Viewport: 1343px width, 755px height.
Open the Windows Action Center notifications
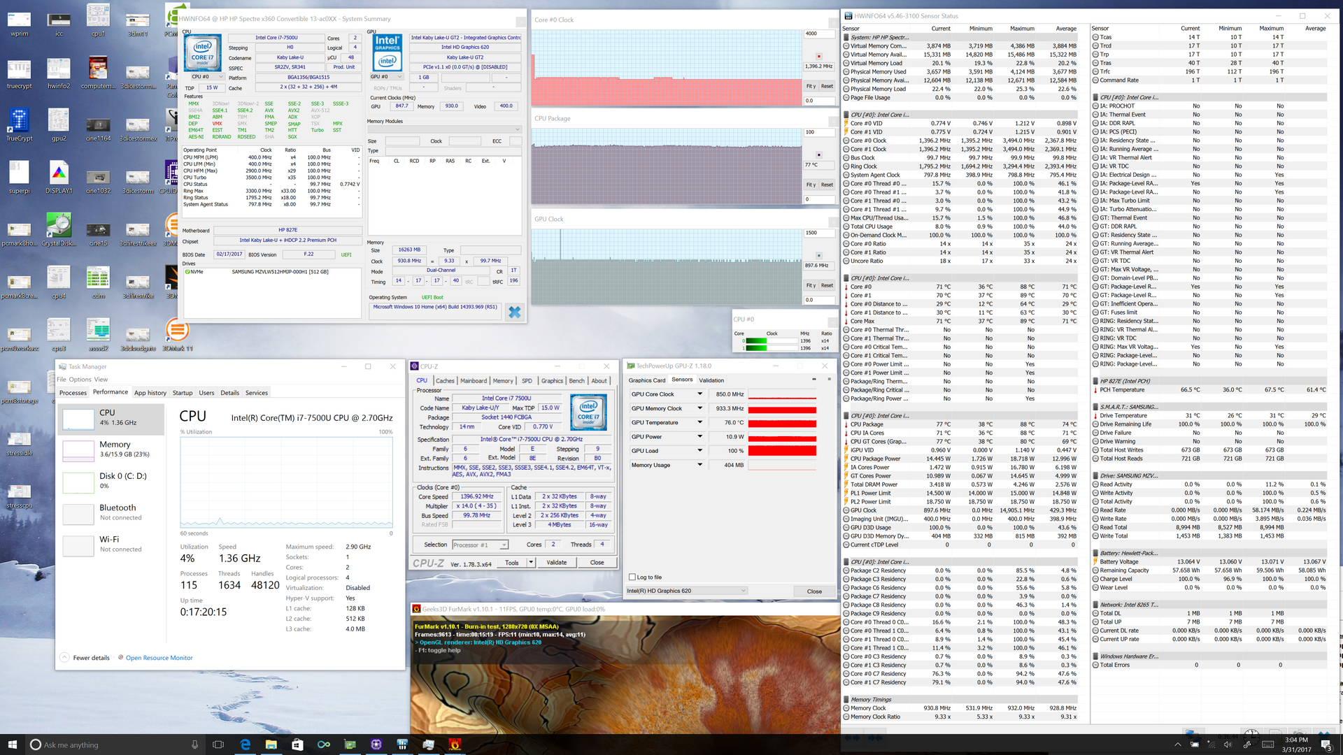point(1326,745)
